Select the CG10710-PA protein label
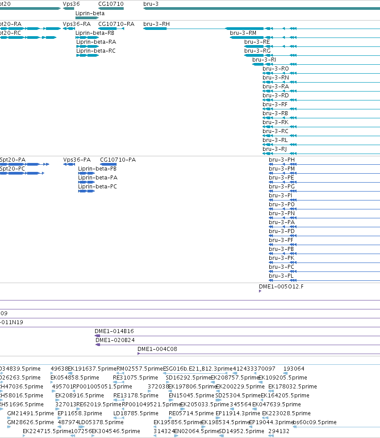This screenshot has width=380, height=438. (118, 160)
